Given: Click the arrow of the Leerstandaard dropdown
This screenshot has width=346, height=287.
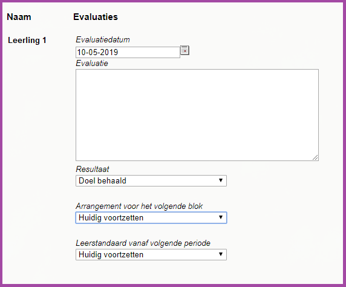Looking at the screenshot, I should click(220, 254).
